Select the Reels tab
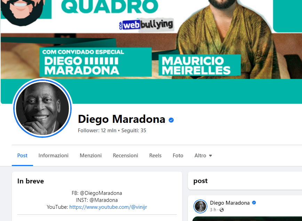The height and width of the screenshot is (221, 302). pos(155,156)
